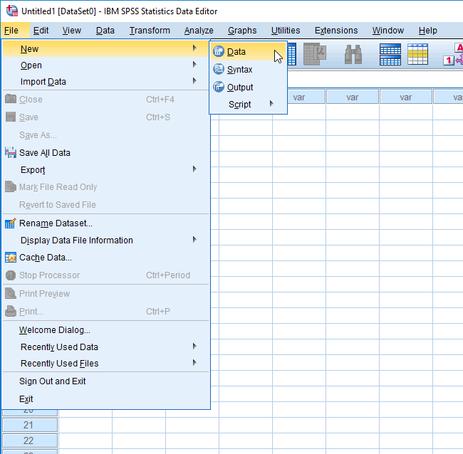The height and width of the screenshot is (454, 463).
Task: Click the Insert Variable toolbar icon
Action: (x=417, y=54)
